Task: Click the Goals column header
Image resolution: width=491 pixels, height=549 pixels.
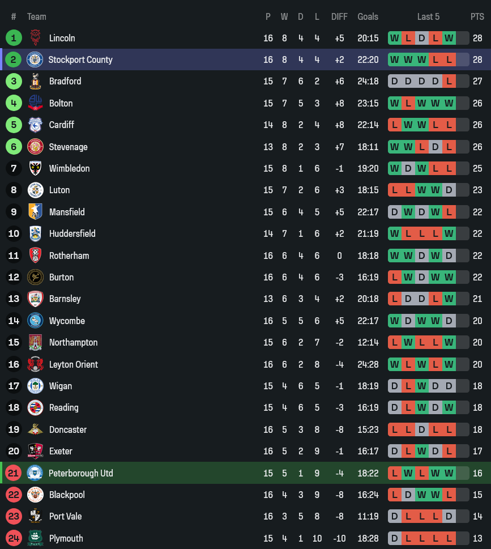Action: click(368, 16)
